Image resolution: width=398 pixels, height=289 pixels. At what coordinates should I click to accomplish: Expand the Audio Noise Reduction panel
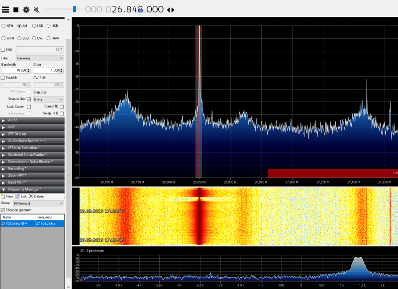(32, 141)
